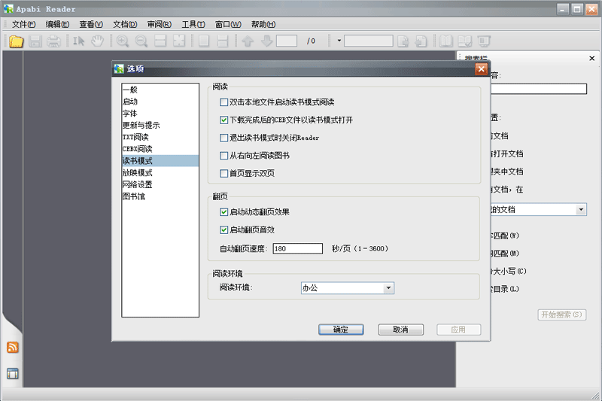Viewport: 602px width, 401px height.
Task: Open the 窗口(W) menu
Action: 228,24
